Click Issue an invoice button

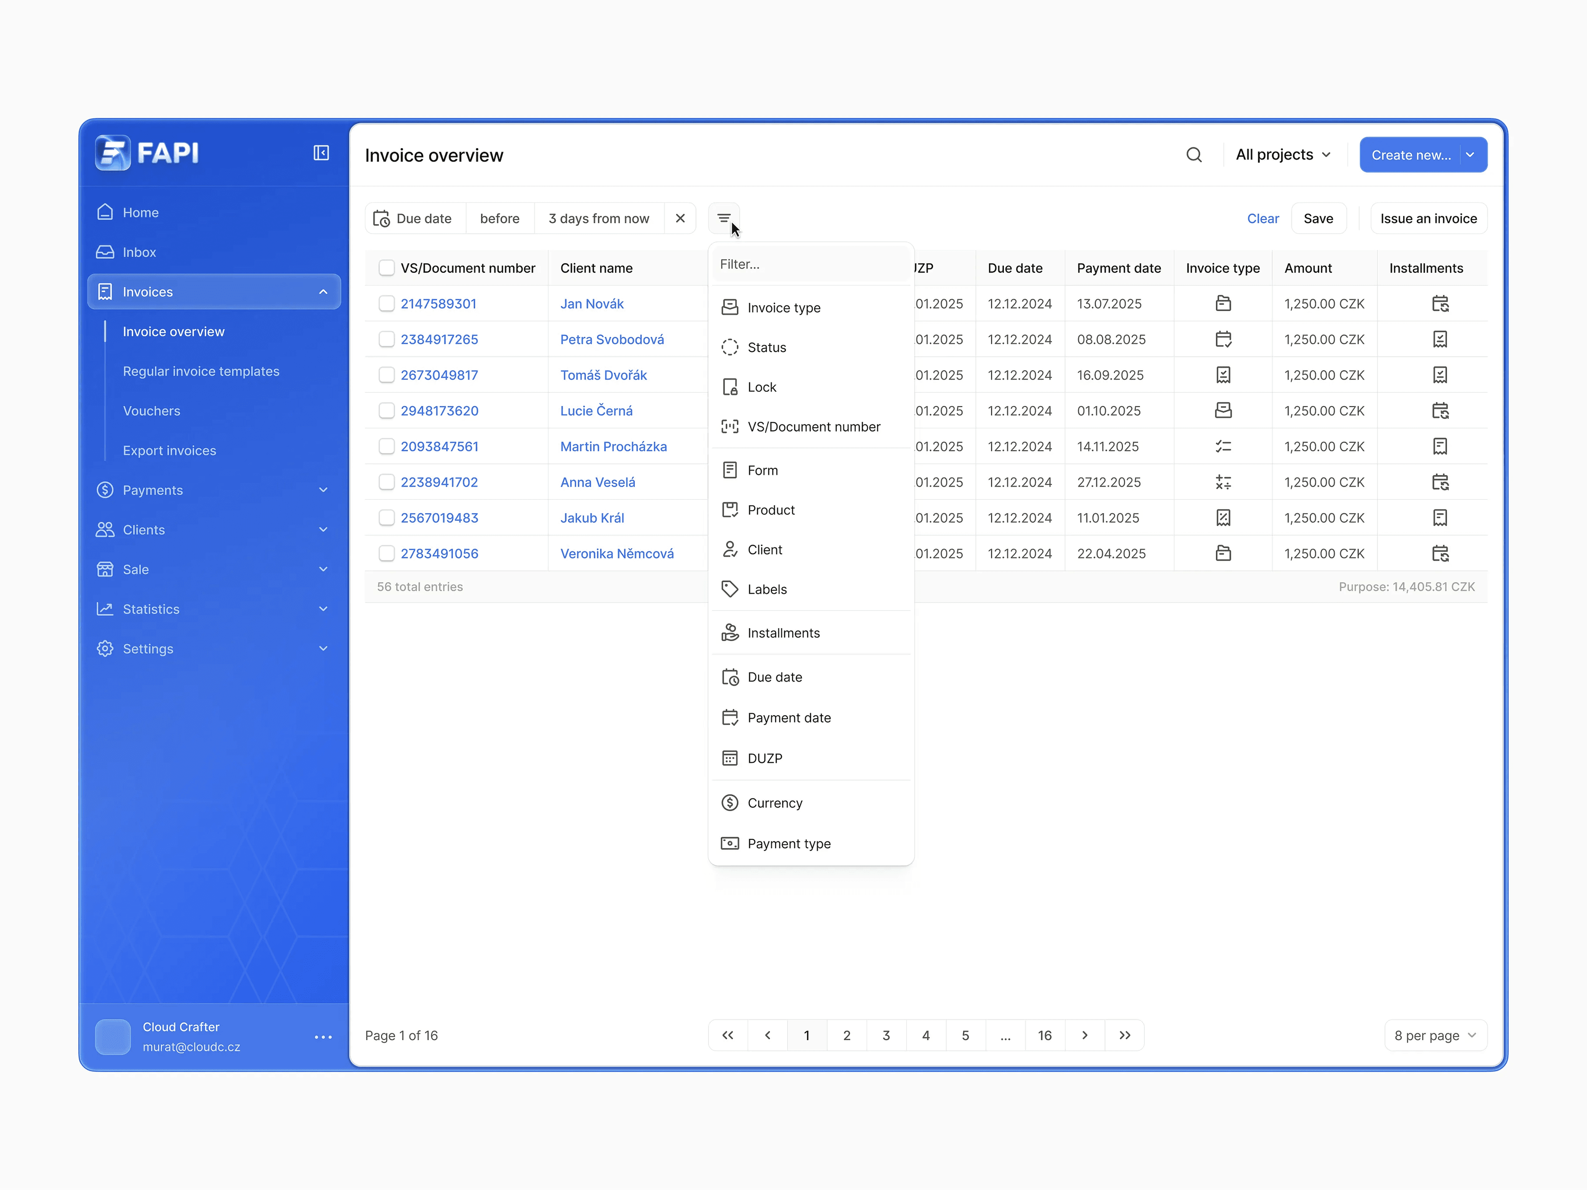point(1428,218)
